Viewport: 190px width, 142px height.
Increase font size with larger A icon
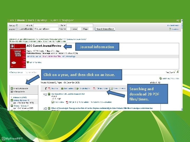[178, 72]
